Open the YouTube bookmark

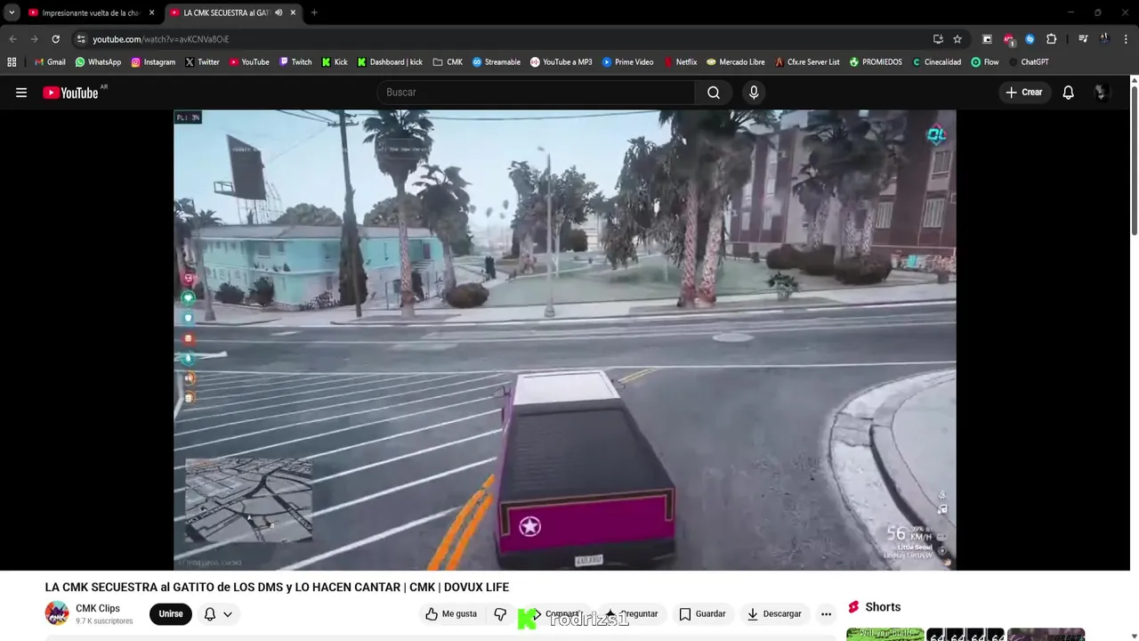pyautogui.click(x=249, y=62)
